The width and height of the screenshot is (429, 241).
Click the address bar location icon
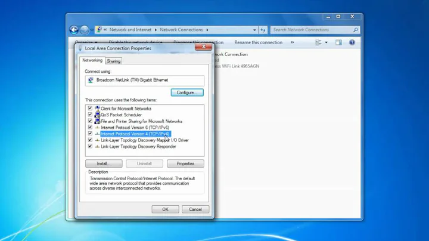pyautogui.click(x=99, y=30)
